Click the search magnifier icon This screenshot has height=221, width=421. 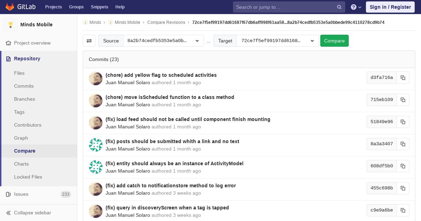pos(339,7)
